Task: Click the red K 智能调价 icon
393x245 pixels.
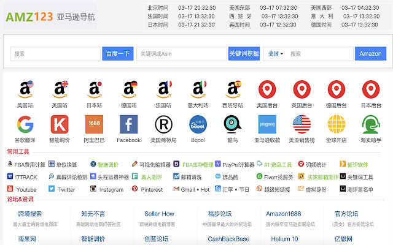Action: click(x=60, y=124)
